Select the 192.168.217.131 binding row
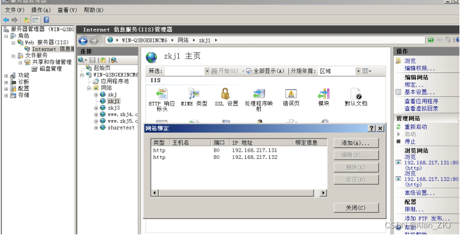 (x=239, y=150)
